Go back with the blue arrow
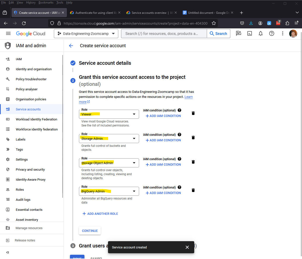 71,46
